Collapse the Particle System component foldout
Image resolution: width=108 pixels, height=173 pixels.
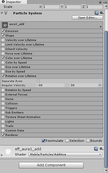pos(2,13)
